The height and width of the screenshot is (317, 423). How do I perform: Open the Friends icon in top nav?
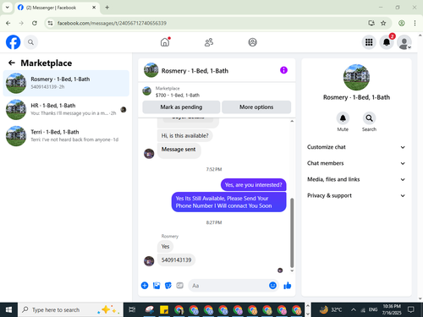point(209,42)
